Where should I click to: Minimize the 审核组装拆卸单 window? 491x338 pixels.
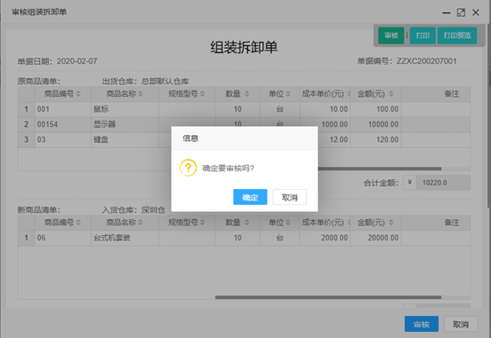point(446,12)
